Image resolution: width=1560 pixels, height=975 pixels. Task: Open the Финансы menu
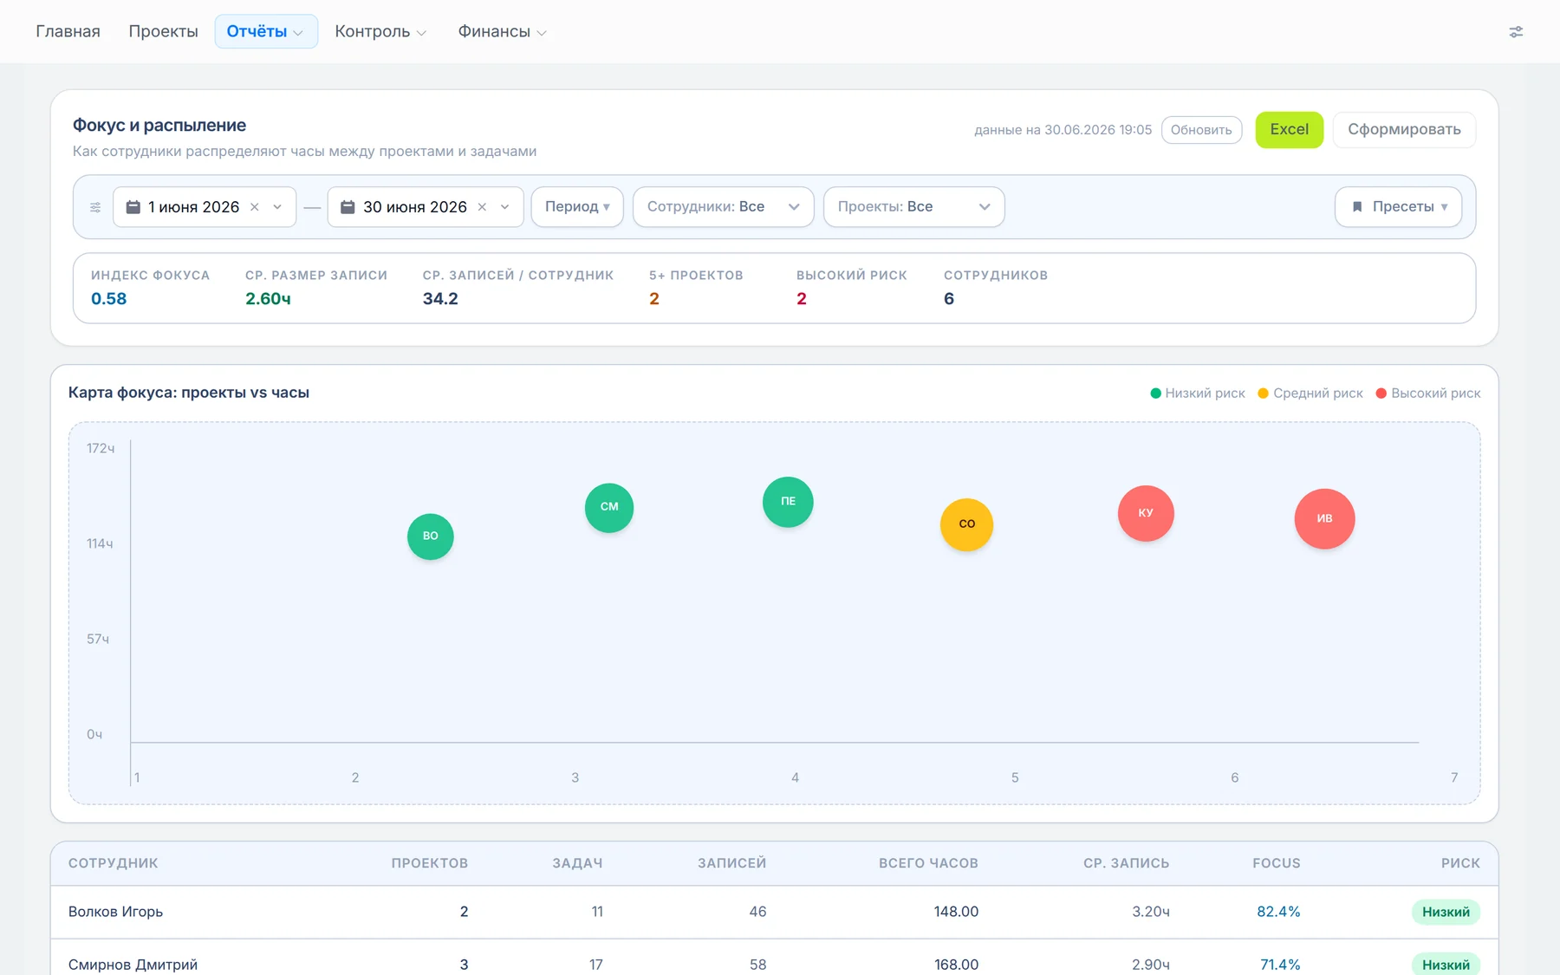(502, 31)
